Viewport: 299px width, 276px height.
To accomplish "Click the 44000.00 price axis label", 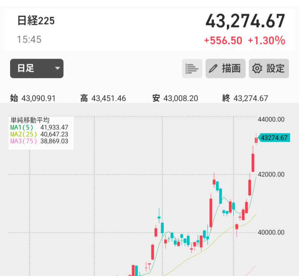I will tap(271, 119).
